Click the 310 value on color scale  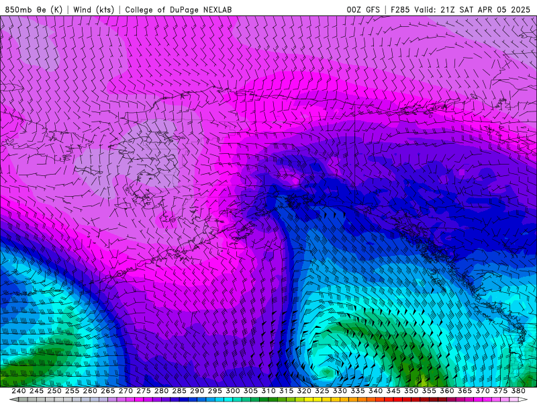tap(268, 391)
